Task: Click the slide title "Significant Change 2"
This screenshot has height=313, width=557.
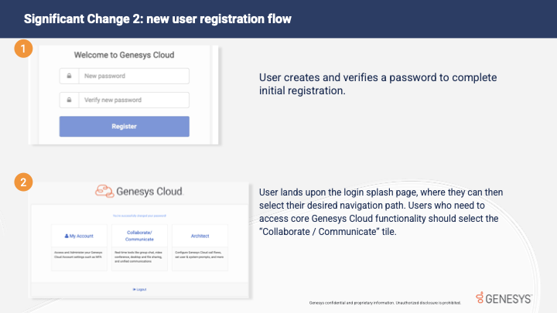Action: pyautogui.click(x=83, y=19)
